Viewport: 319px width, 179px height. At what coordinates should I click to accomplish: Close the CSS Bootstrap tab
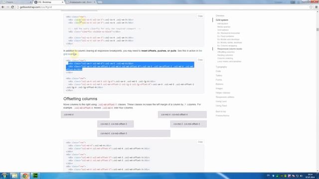point(62,2)
